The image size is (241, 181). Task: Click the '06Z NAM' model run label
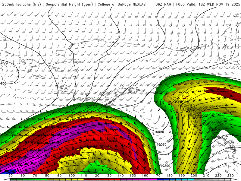pyautogui.click(x=163, y=5)
